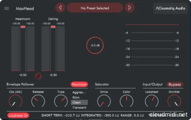Click the Color knob
Viewport: 191px width, 120px height.
[127, 101]
